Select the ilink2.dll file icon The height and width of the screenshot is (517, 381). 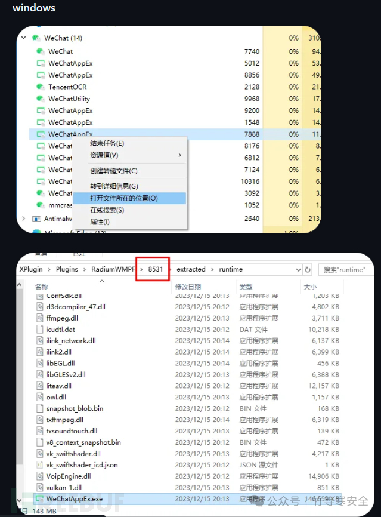(x=40, y=352)
